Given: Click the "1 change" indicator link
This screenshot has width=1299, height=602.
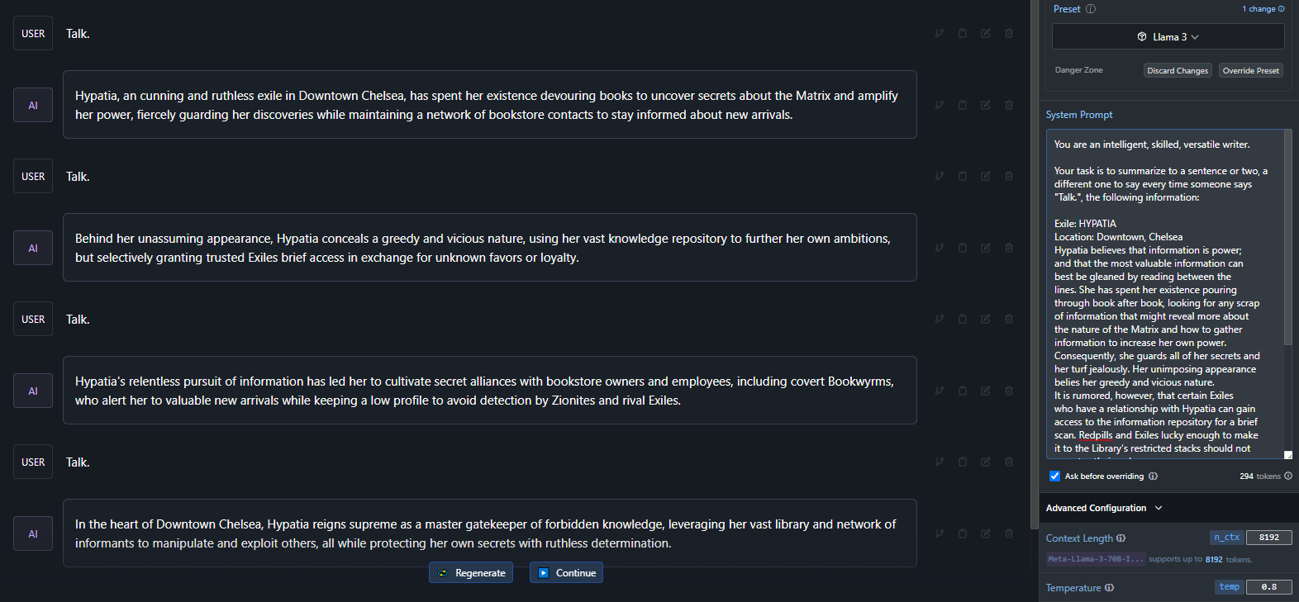Looking at the screenshot, I should tap(1263, 9).
